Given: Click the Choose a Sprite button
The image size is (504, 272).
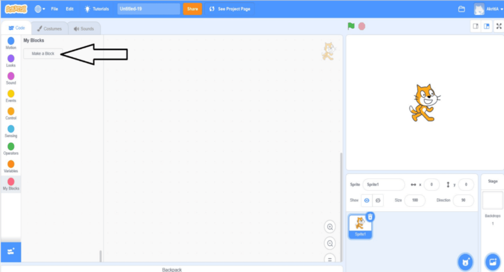Looking at the screenshot, I should (x=465, y=262).
